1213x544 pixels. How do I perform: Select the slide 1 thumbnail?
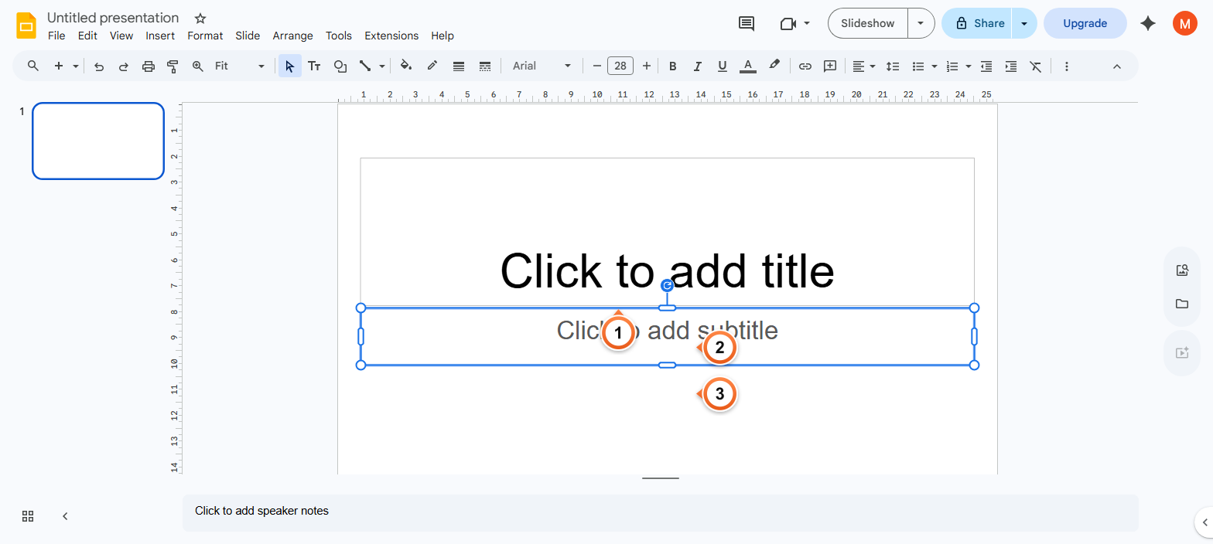pos(98,141)
